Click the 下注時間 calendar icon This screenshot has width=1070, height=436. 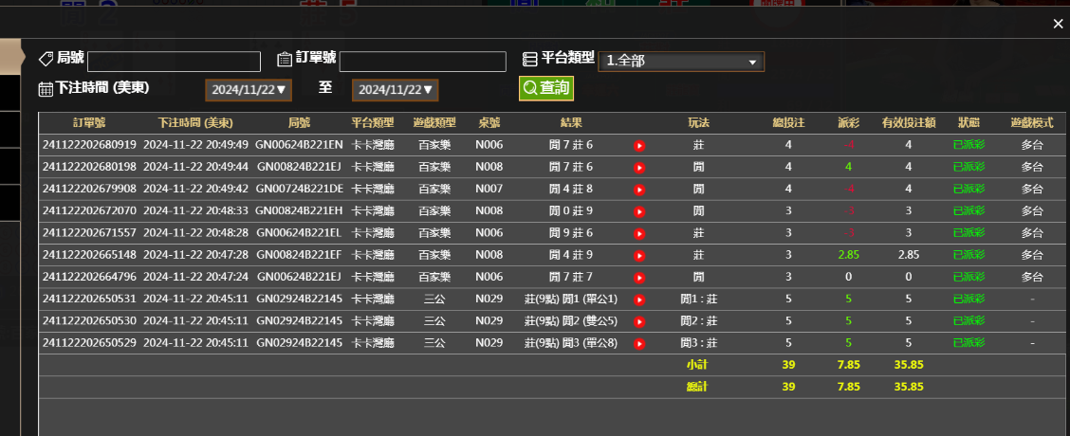46,89
